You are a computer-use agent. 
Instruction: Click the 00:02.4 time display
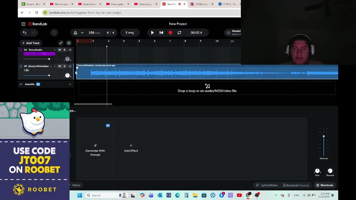click(x=196, y=33)
